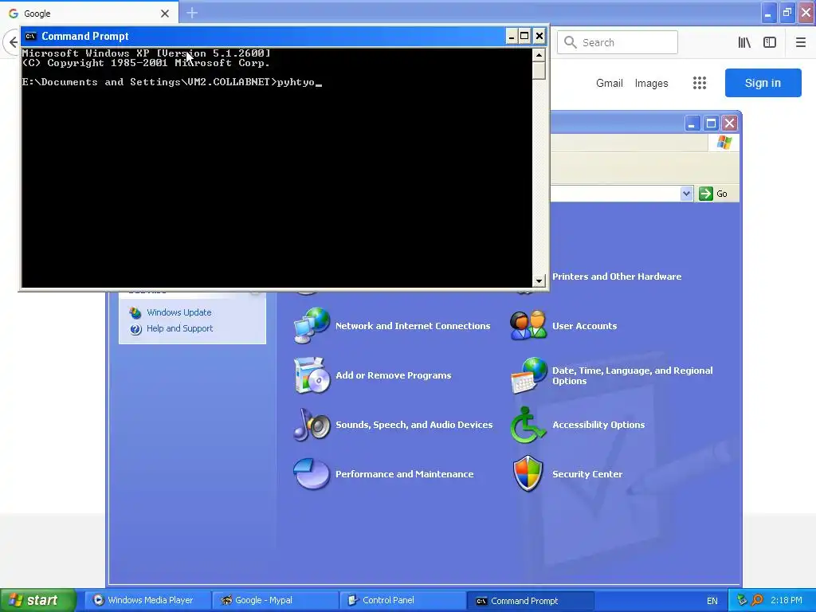Viewport: 816px width, 612px height.
Task: Open Sounds, Speech, and Audio Devices icon
Action: (x=312, y=425)
